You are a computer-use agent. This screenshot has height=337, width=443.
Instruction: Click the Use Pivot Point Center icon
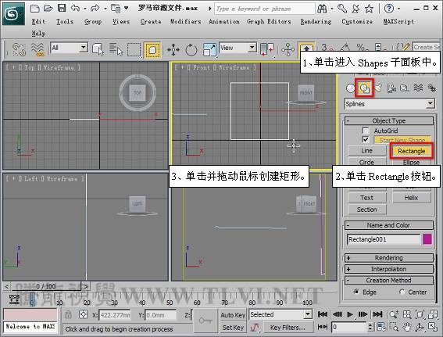coord(267,49)
